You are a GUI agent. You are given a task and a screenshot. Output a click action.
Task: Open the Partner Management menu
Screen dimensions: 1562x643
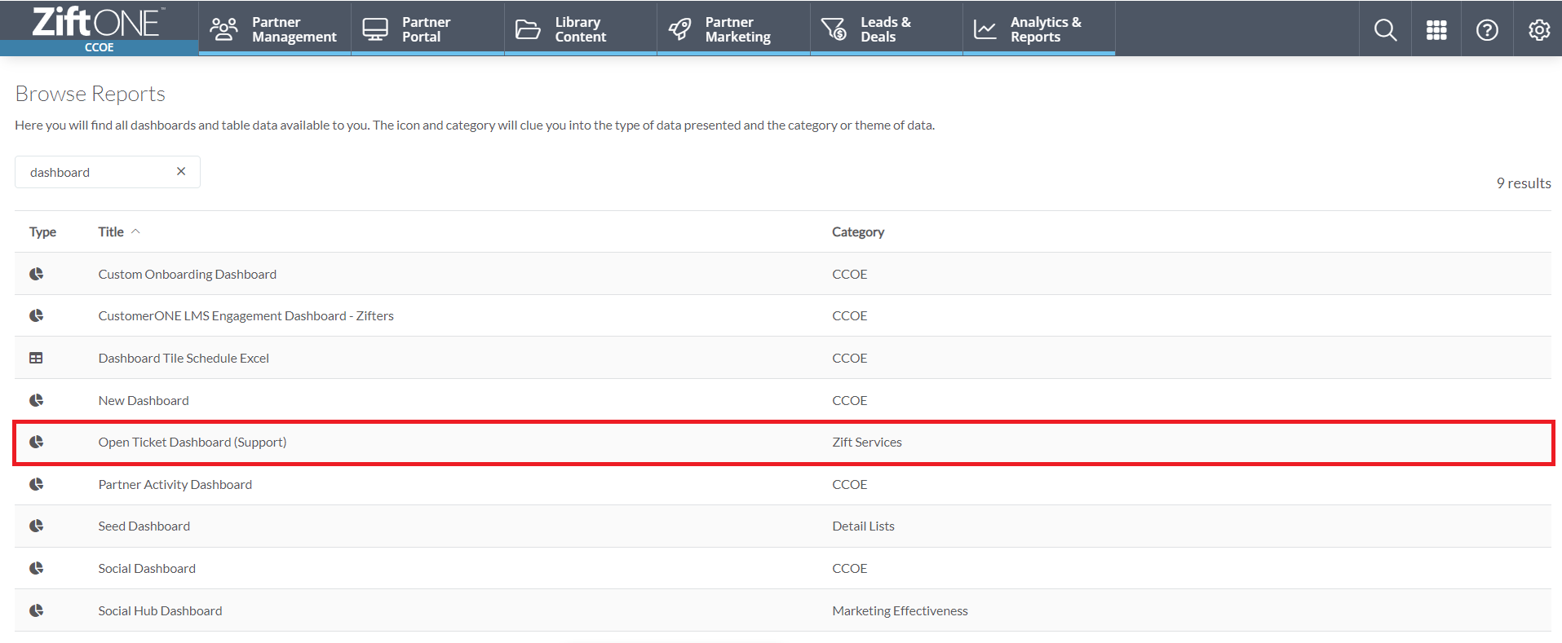(x=274, y=29)
